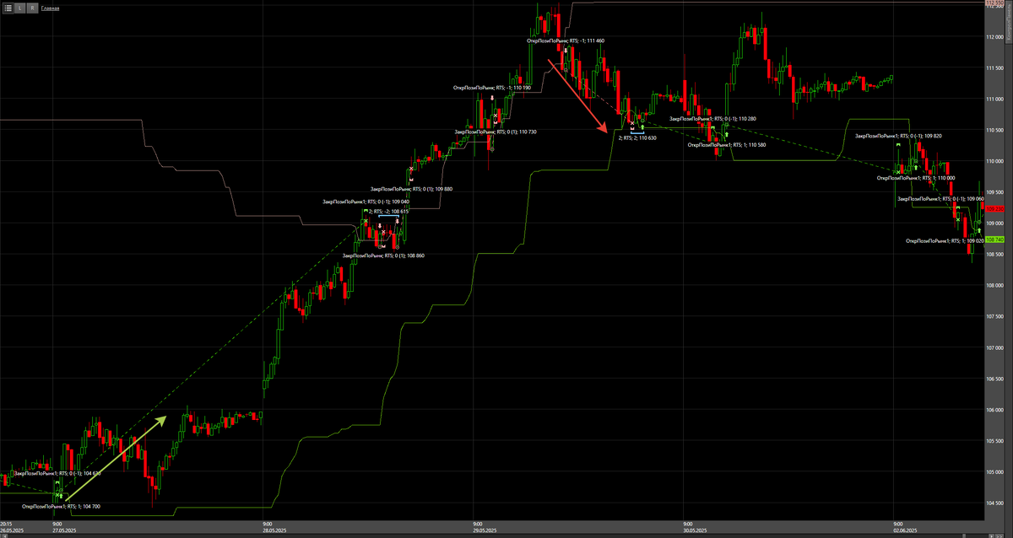Click the 112 550 price tag on axis
Screen dimensions: 1013x538
coord(994,3)
